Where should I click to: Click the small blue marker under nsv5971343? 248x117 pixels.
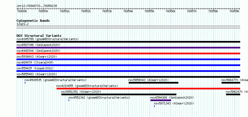pos(154,106)
